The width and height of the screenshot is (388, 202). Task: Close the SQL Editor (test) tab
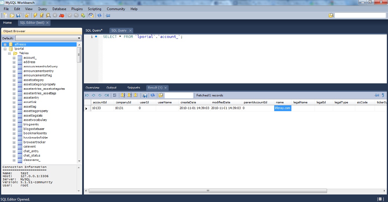[x=48, y=23]
